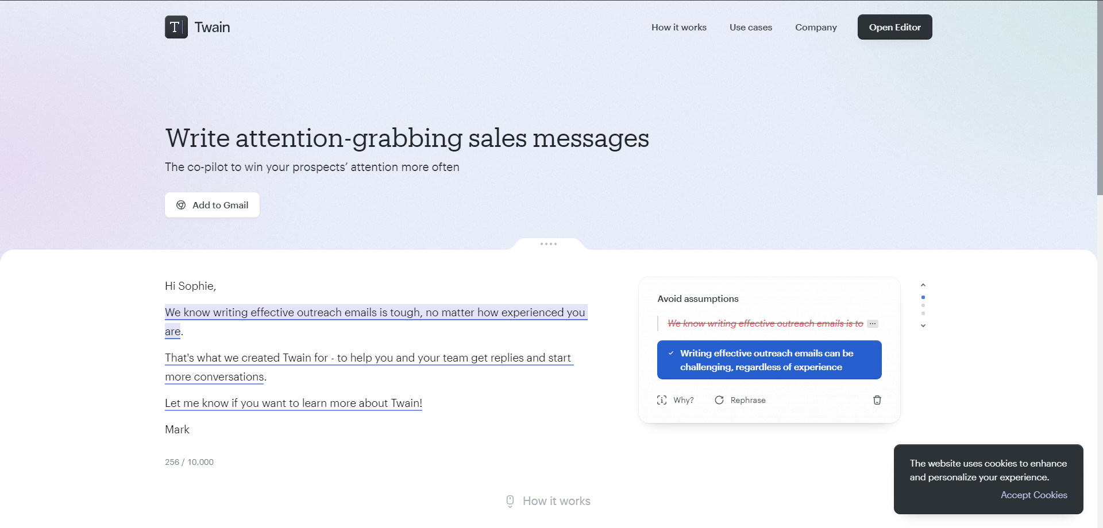Click the Chrome icon in Add to Gmail

[x=181, y=205]
